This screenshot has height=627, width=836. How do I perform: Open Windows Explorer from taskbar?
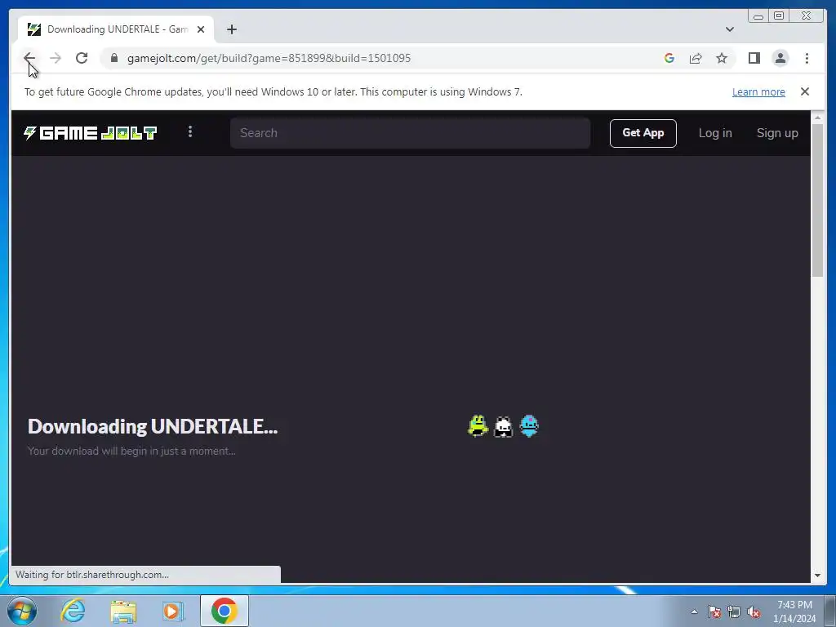point(123,611)
